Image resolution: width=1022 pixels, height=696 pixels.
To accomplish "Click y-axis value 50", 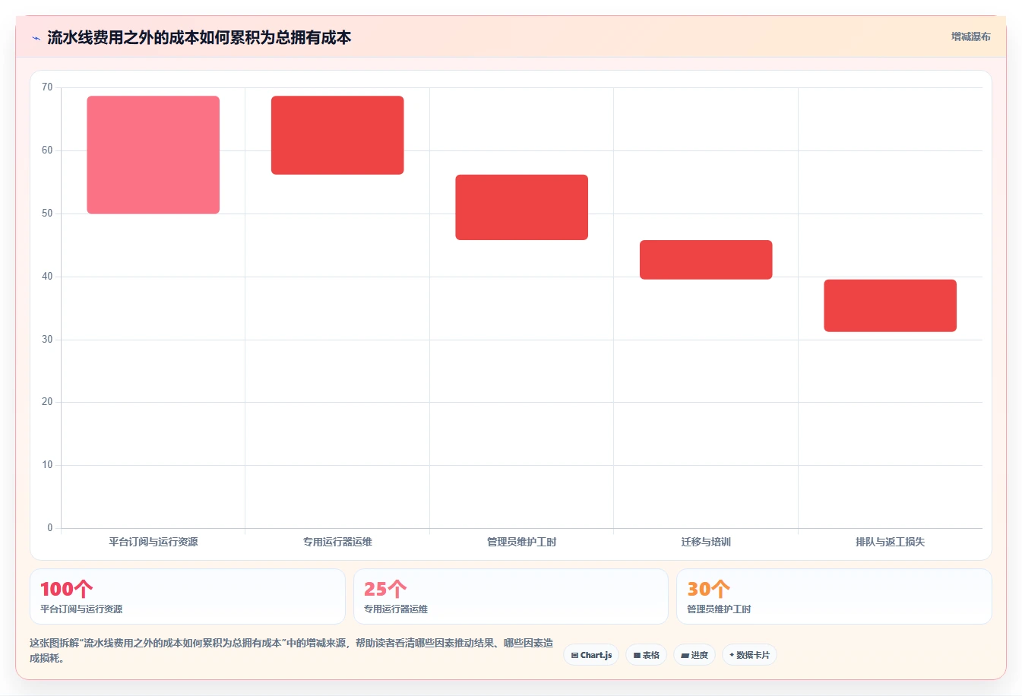I will (x=47, y=214).
